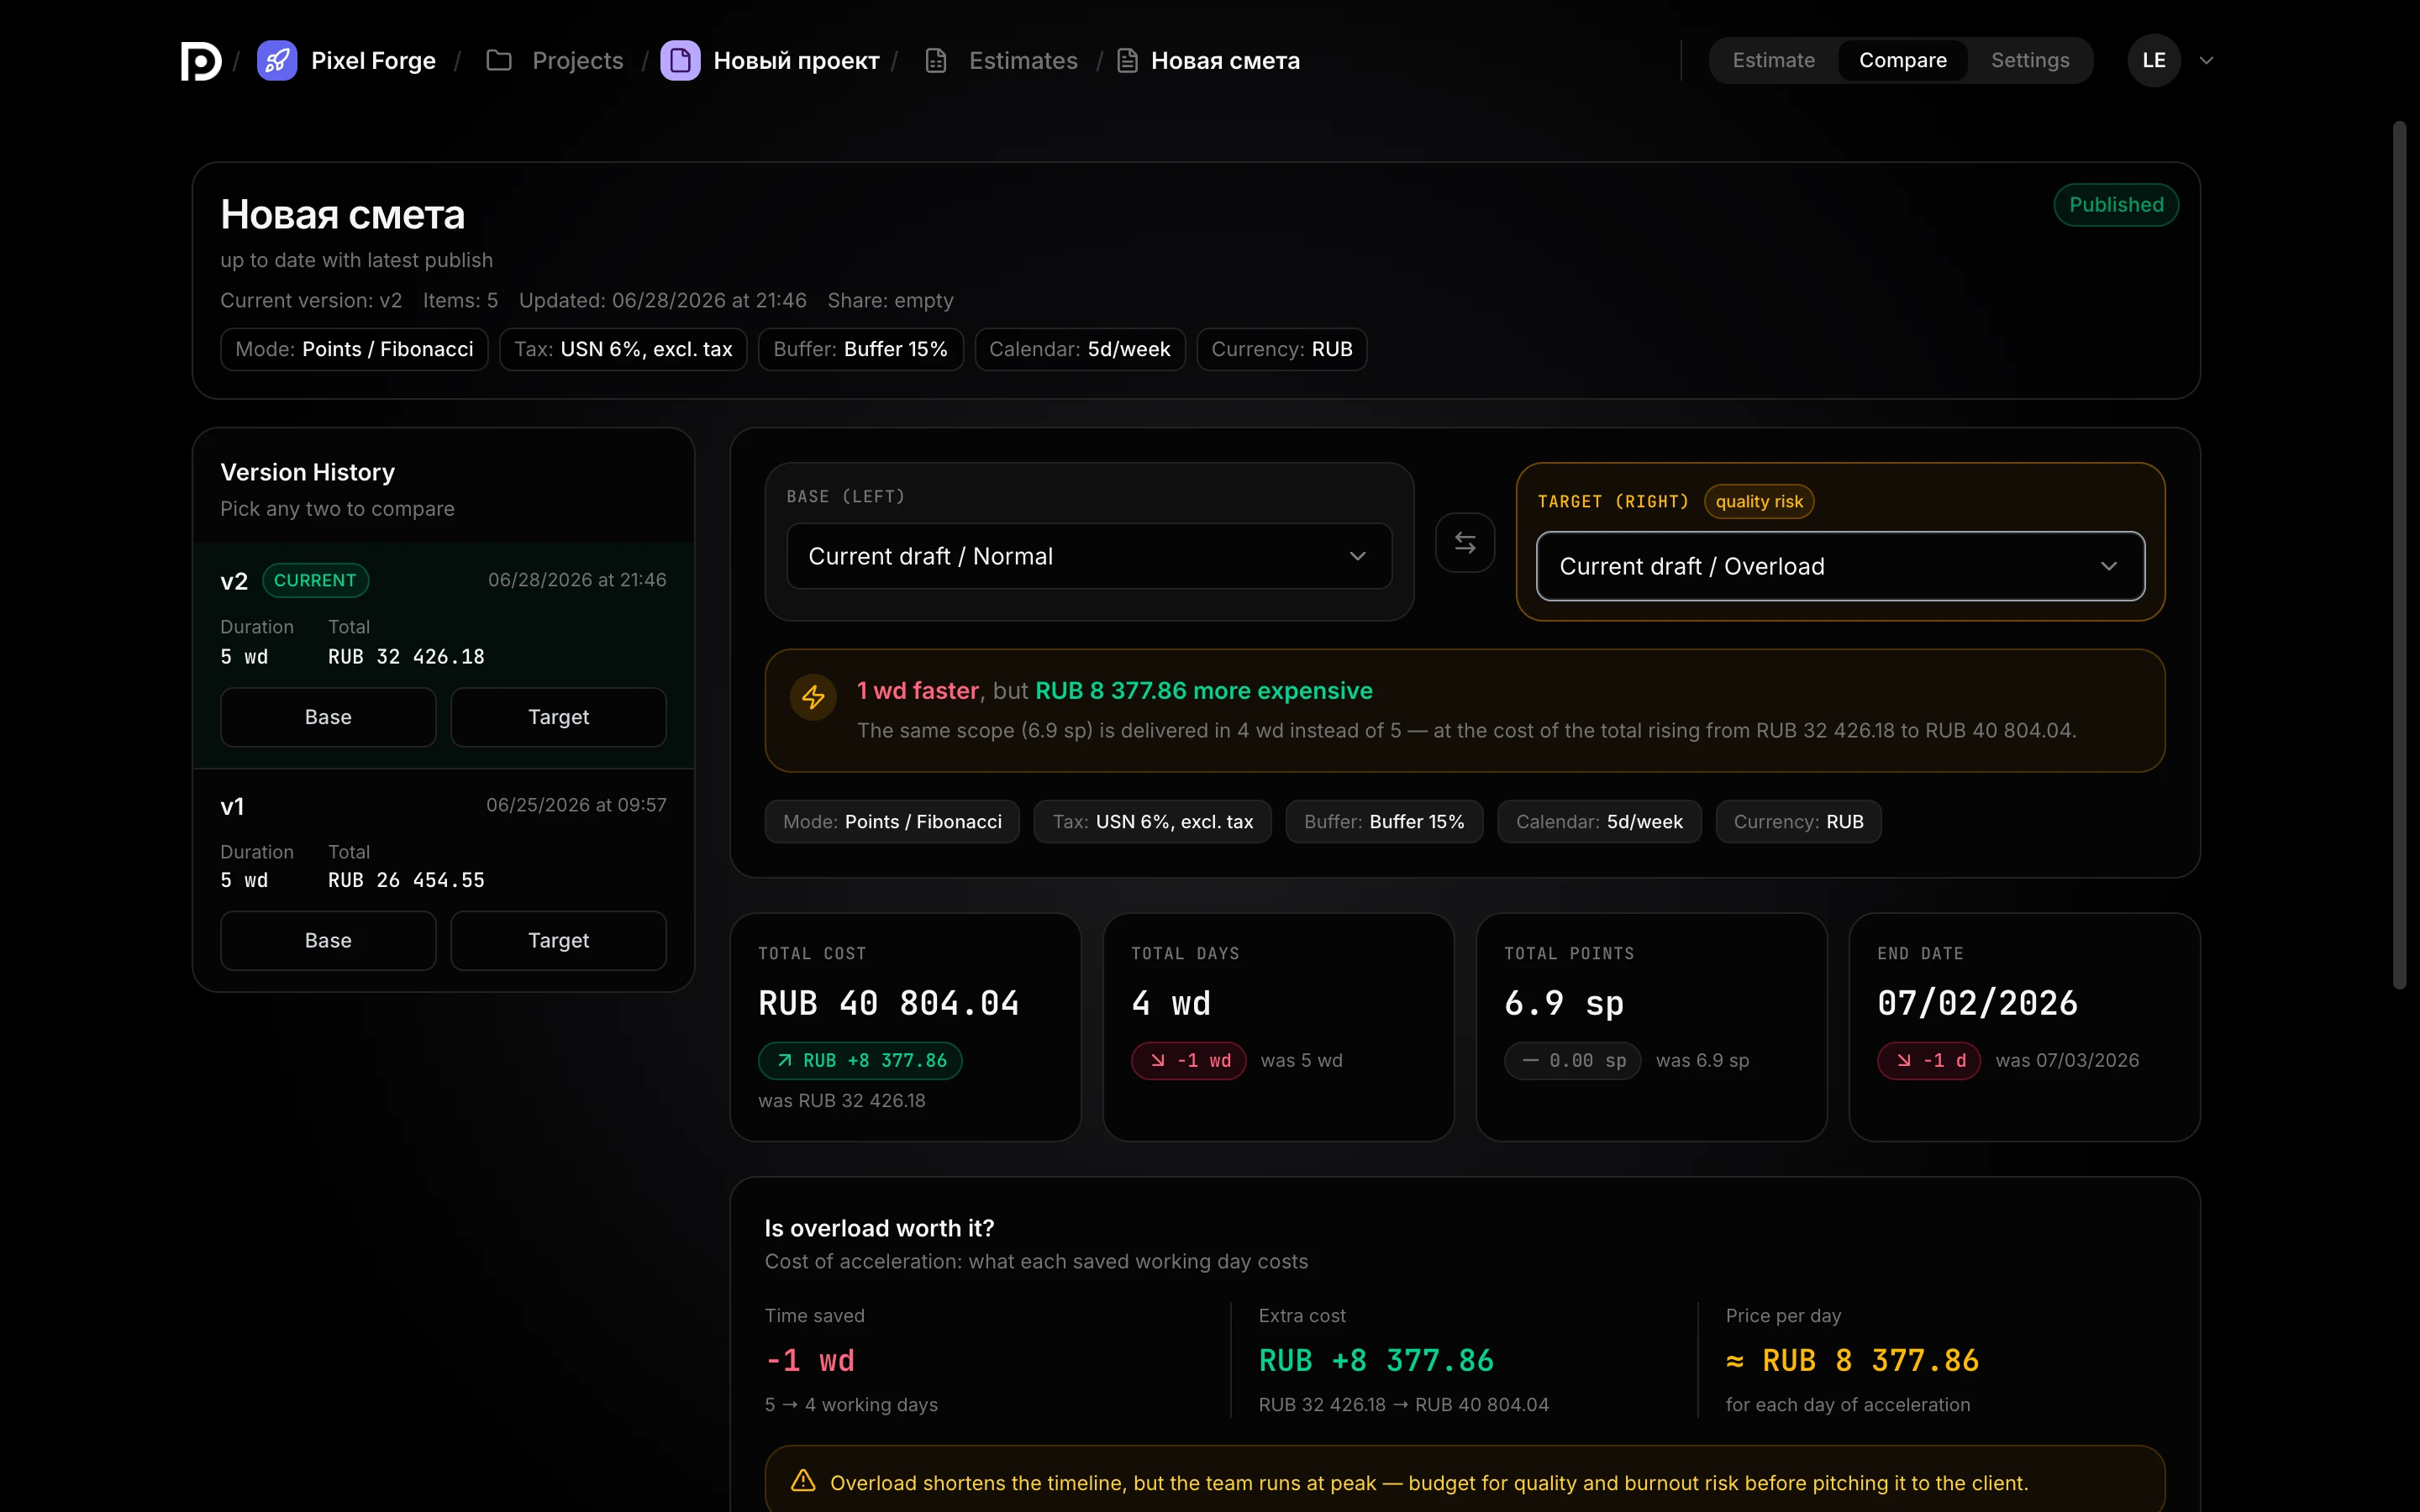Switch to the Estimate tab
2420x1512 pixels.
tap(1773, 61)
